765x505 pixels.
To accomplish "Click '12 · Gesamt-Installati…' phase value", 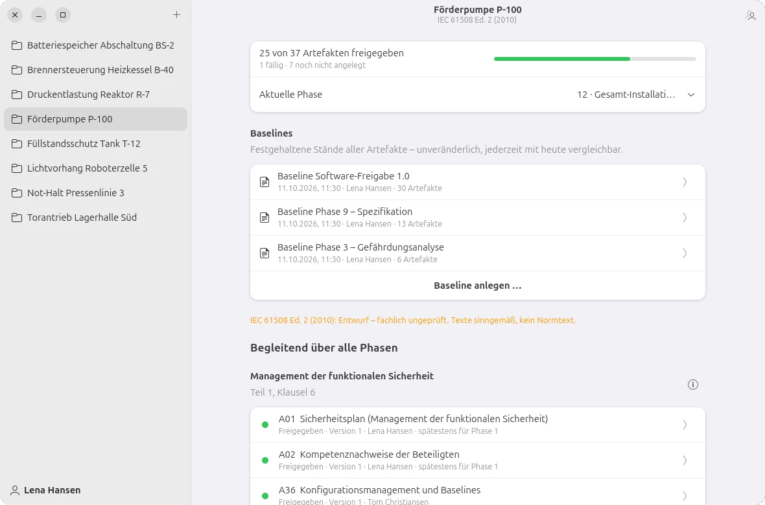I will coord(626,95).
